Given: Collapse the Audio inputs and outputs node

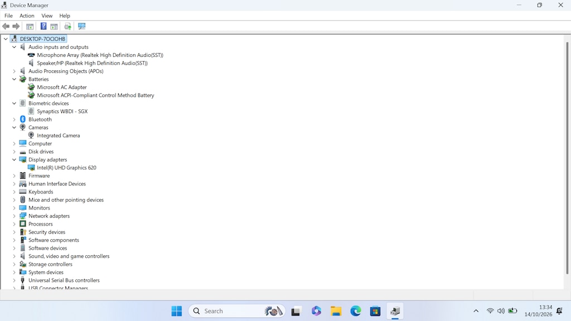Looking at the screenshot, I should [14, 47].
